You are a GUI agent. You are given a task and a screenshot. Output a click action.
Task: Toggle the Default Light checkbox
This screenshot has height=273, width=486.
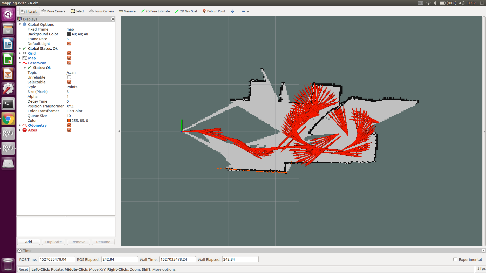(x=69, y=43)
